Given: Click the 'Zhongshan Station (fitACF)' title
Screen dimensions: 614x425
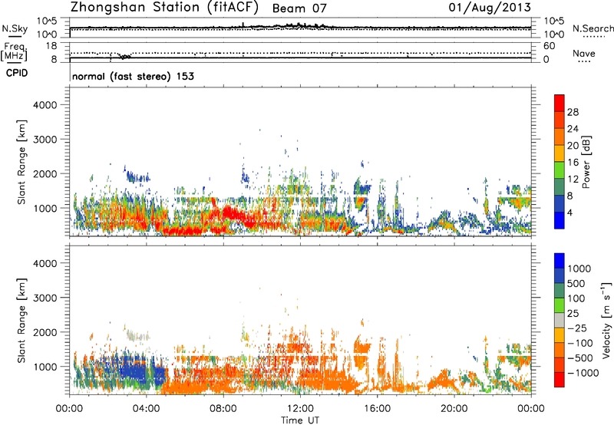Looking at the screenshot, I should pyautogui.click(x=164, y=8).
